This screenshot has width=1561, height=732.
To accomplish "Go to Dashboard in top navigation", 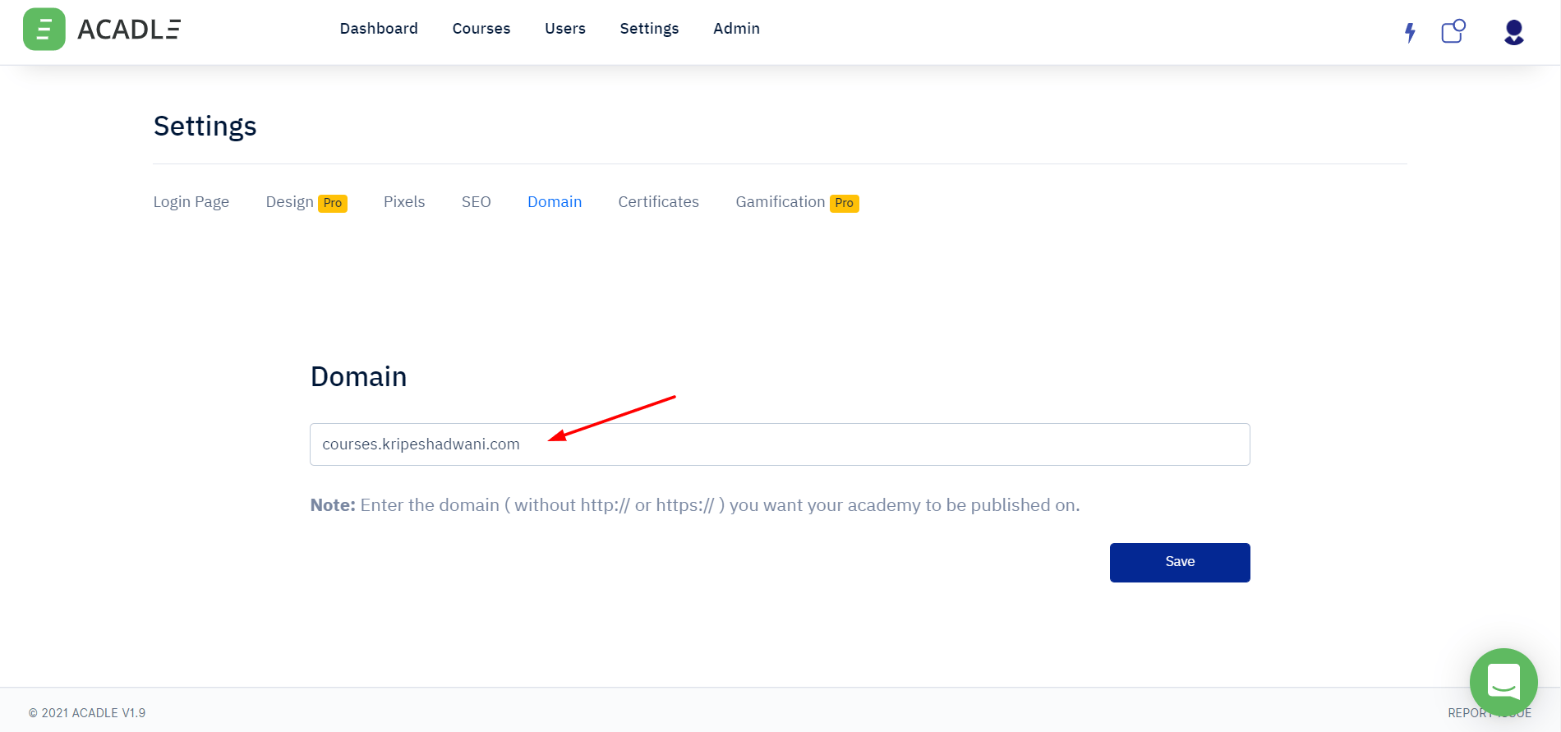I will tap(379, 29).
